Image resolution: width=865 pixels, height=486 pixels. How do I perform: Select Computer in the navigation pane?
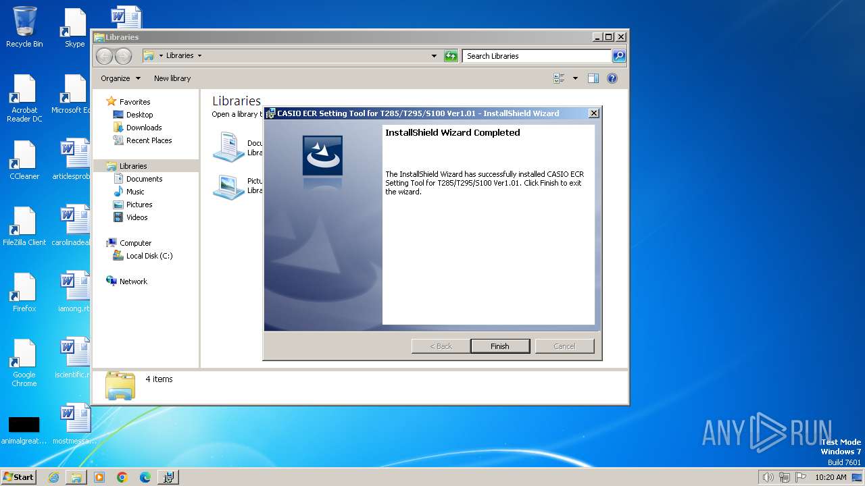click(135, 243)
